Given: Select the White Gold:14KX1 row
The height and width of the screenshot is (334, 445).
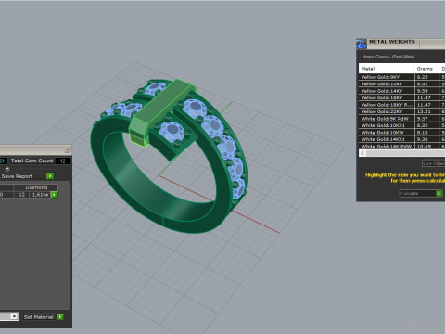Looking at the screenshot, I should point(401,139).
